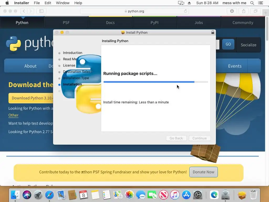The image size is (269, 202).
Task: Follow the Other link
Action: click(13, 115)
